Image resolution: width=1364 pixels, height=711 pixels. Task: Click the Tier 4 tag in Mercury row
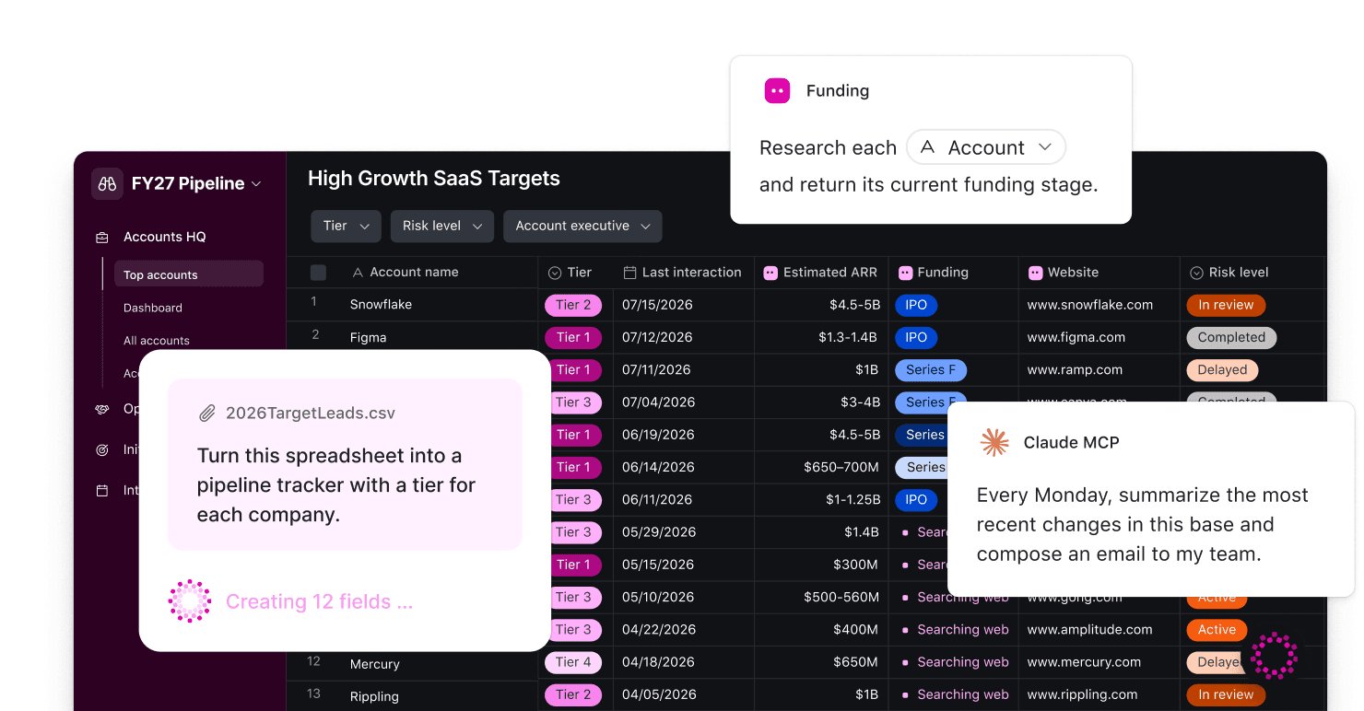[x=573, y=662]
